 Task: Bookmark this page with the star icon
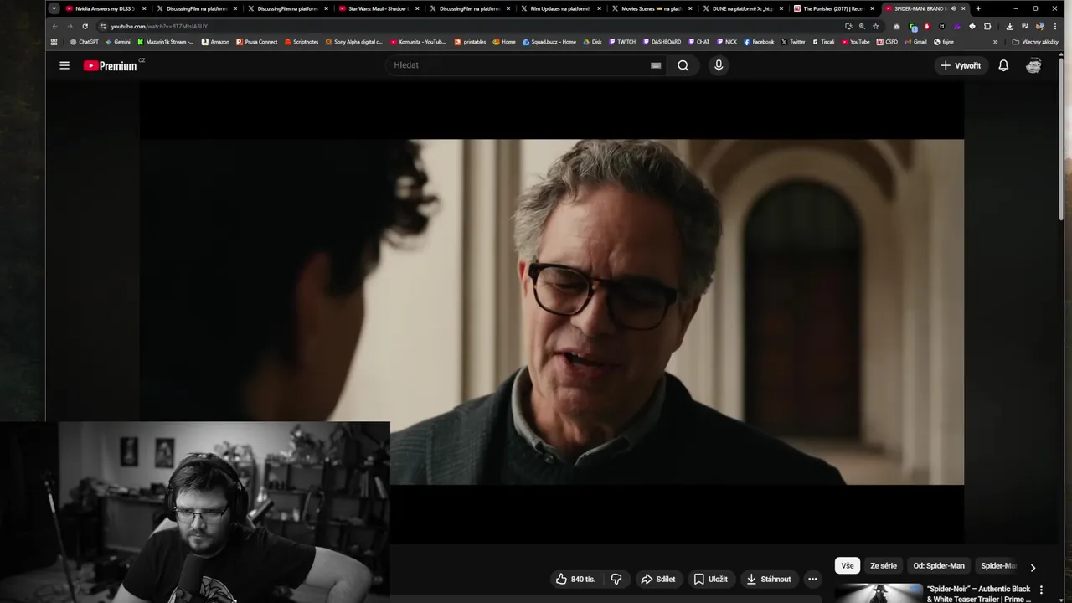pyautogui.click(x=876, y=26)
